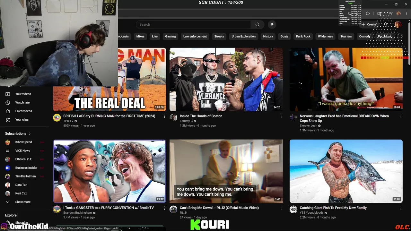
Task: Click the Shopping bag icon in Explore
Action: pyautogui.click(x=8, y=223)
